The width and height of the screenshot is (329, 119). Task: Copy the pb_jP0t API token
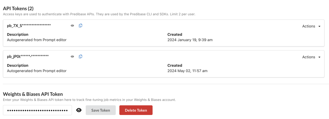(80, 56)
